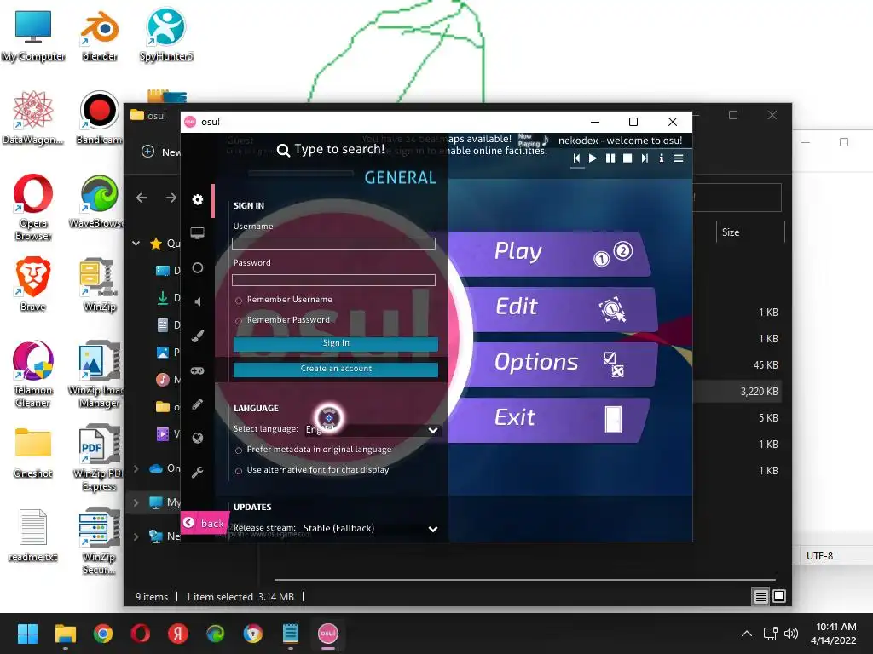Open the General settings gear section in osu!
873x654 pixels.
(x=198, y=199)
